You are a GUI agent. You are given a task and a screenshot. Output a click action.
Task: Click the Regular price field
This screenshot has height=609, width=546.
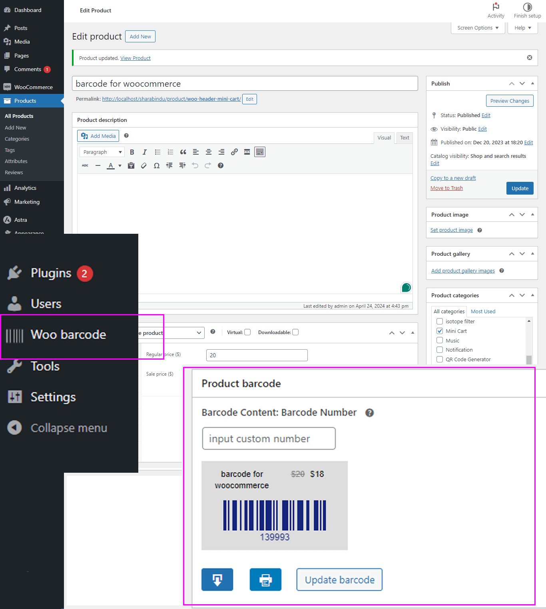pos(257,355)
